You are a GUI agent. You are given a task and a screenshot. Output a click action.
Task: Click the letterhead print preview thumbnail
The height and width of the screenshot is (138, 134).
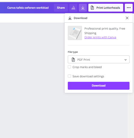pyautogui.click(x=75, y=33)
